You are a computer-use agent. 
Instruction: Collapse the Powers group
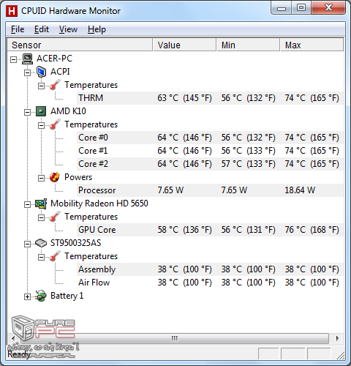41,178
